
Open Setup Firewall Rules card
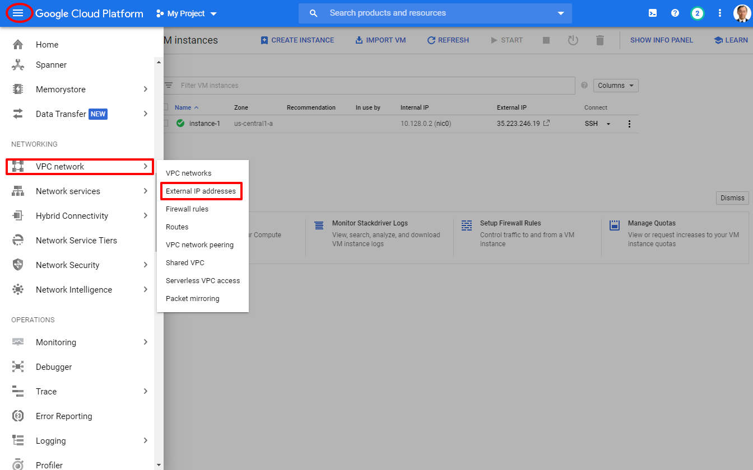click(x=527, y=233)
